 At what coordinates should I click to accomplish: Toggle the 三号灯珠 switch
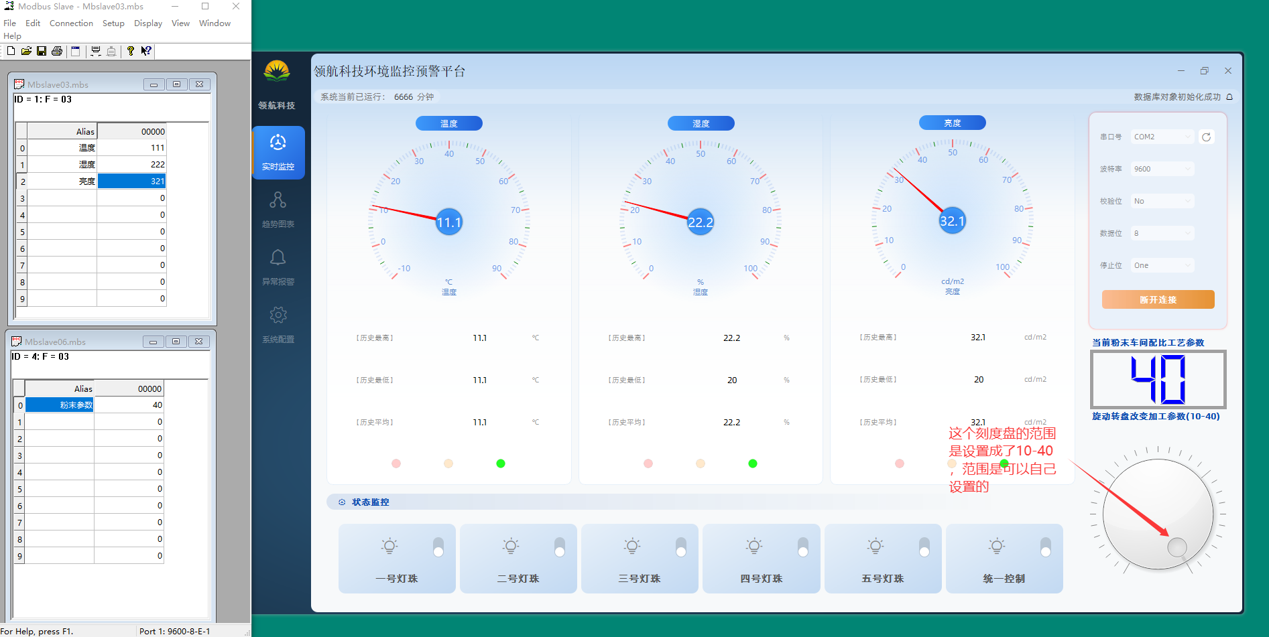point(681,547)
